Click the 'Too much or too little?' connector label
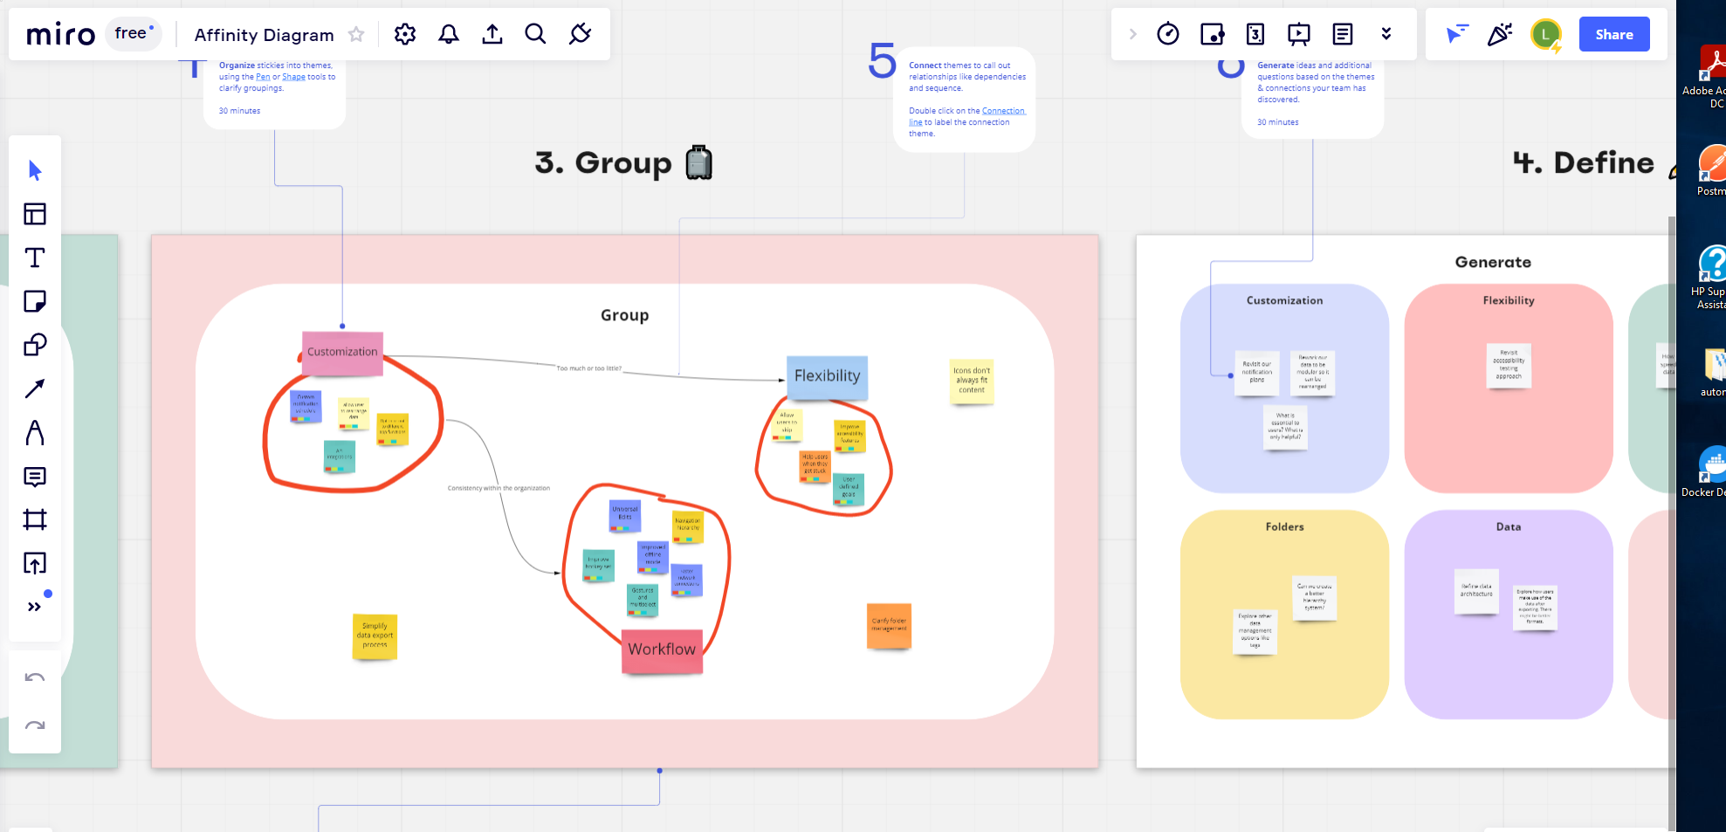 tap(589, 368)
